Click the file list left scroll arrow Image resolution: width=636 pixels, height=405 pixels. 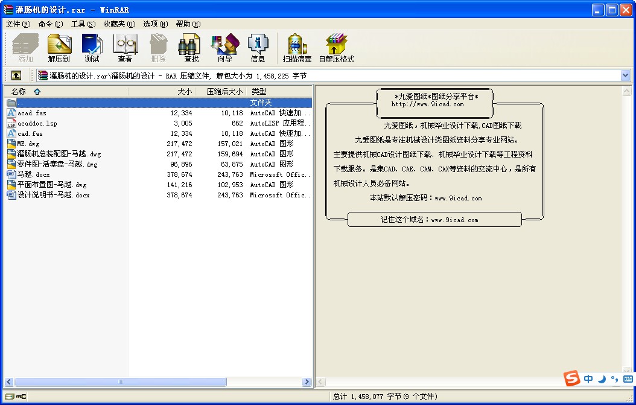9,382
